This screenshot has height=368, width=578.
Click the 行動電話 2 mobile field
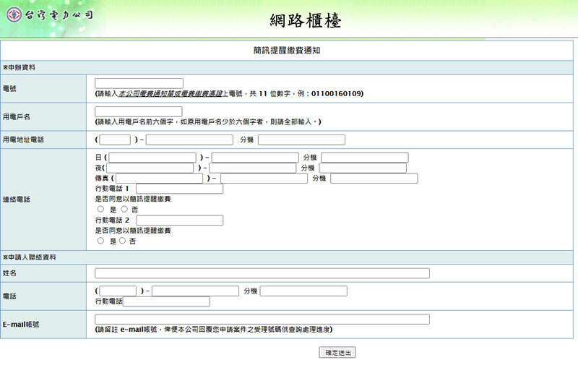[179, 220]
